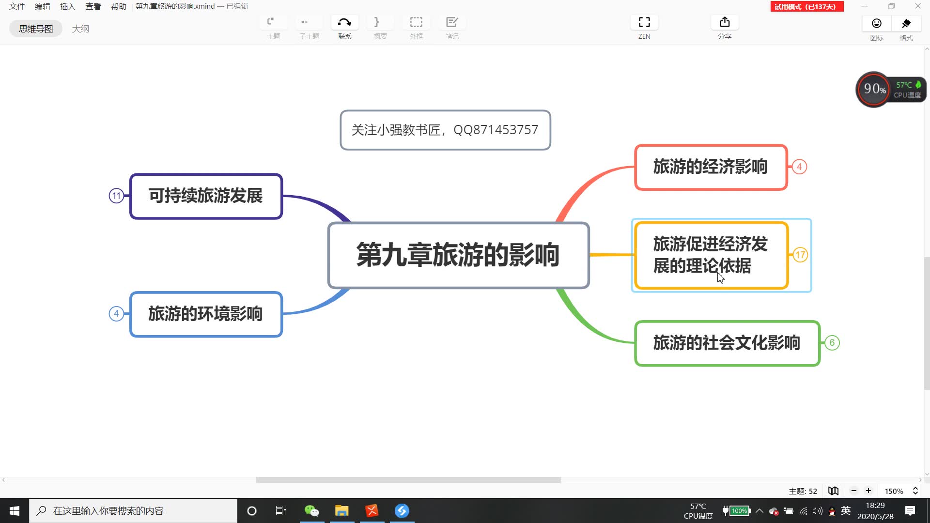Open the 编辑 (Edit) menu
The image size is (930, 523).
pyautogui.click(x=43, y=6)
